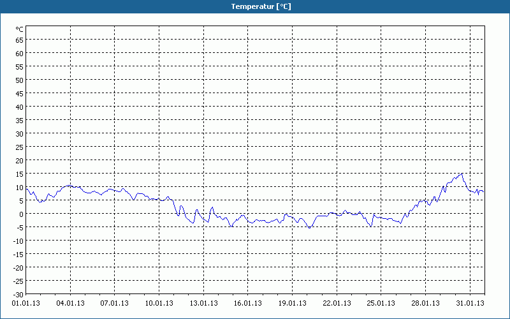Click the -30 label at the y-axis bottom
The image size is (510, 319).
tap(18, 293)
